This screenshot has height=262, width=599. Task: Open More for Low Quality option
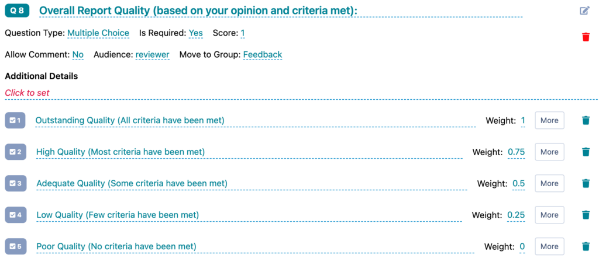(x=549, y=215)
